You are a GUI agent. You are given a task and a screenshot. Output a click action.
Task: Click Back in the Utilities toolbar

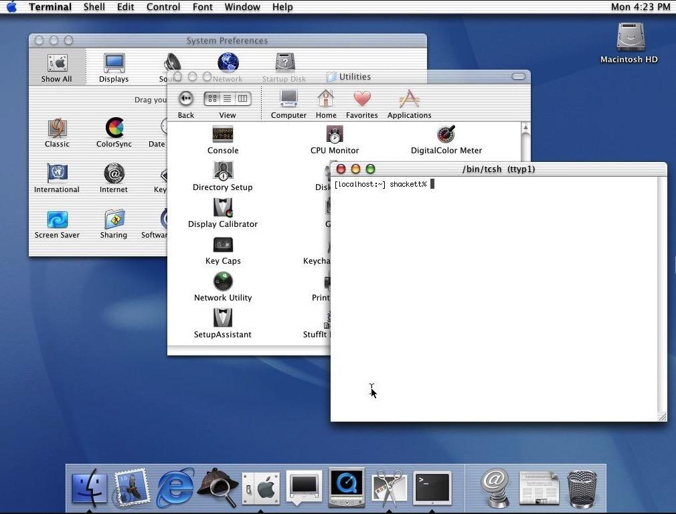186,104
